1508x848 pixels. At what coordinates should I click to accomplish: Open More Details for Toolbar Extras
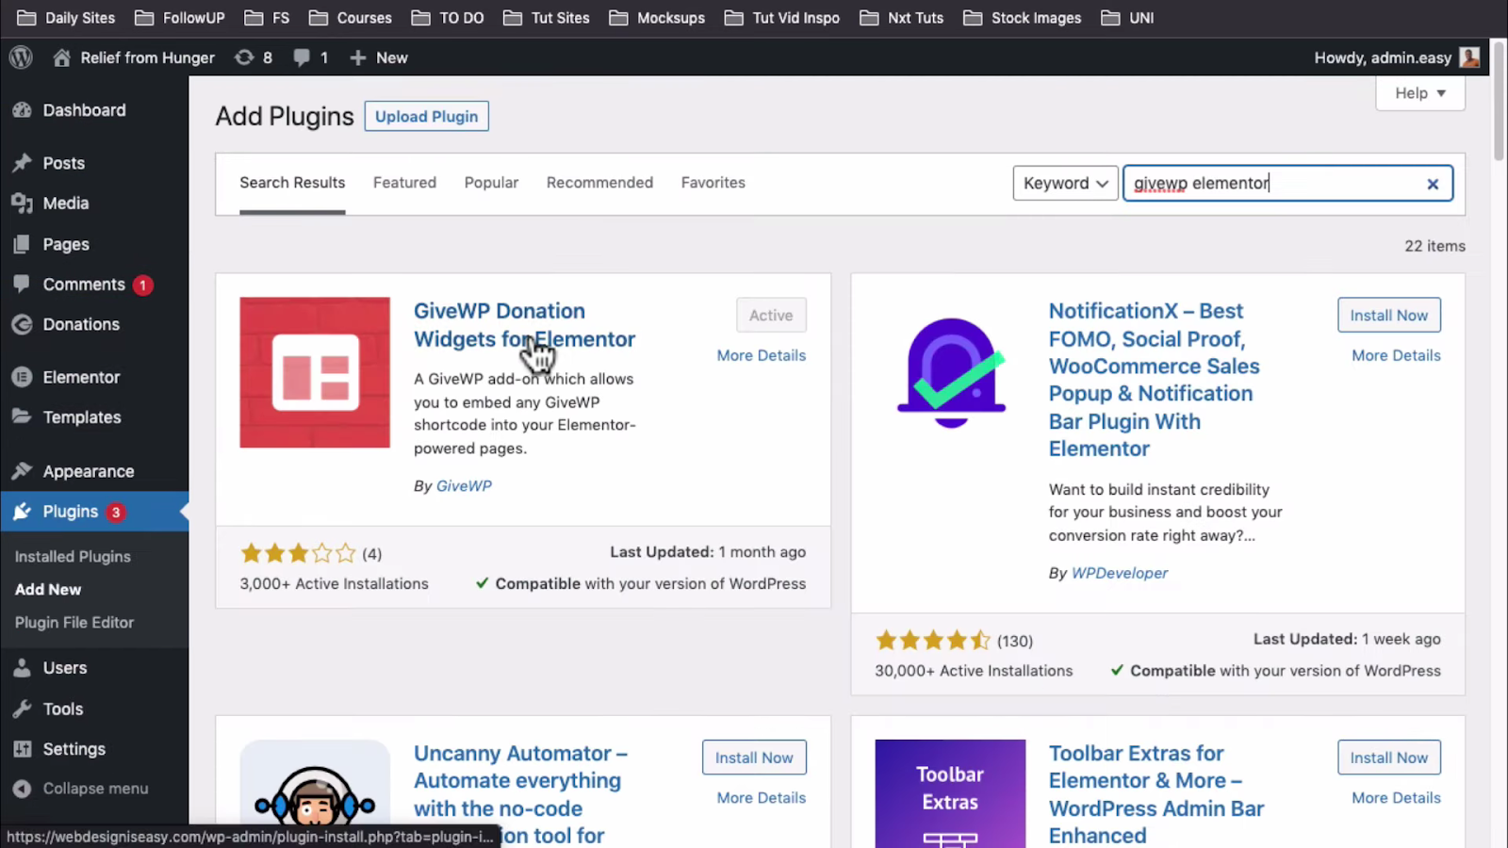tap(1396, 798)
